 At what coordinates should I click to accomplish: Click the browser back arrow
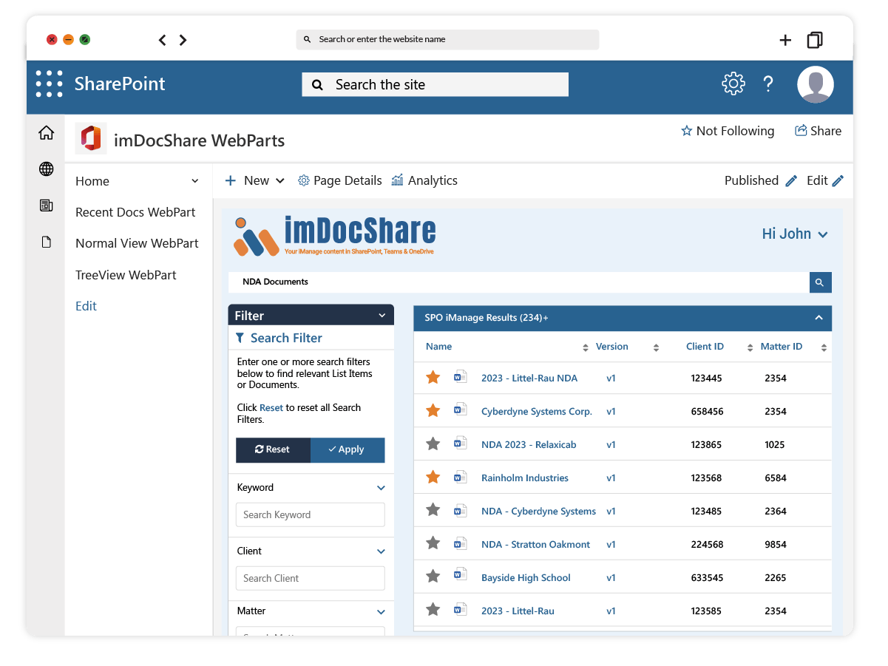pyautogui.click(x=163, y=40)
